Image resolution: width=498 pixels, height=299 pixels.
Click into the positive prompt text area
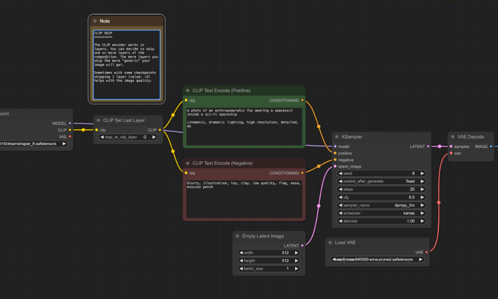tap(244, 126)
